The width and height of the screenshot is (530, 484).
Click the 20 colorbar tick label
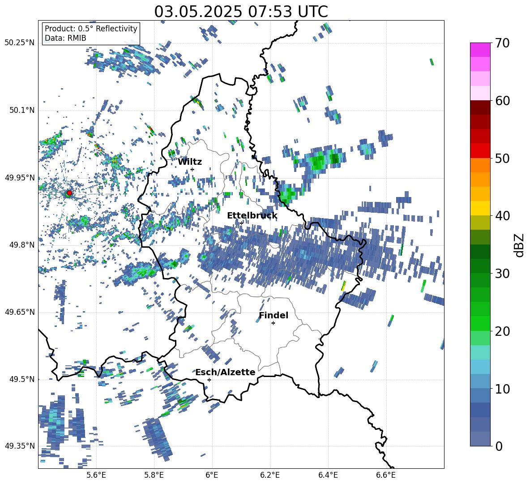coord(502,331)
